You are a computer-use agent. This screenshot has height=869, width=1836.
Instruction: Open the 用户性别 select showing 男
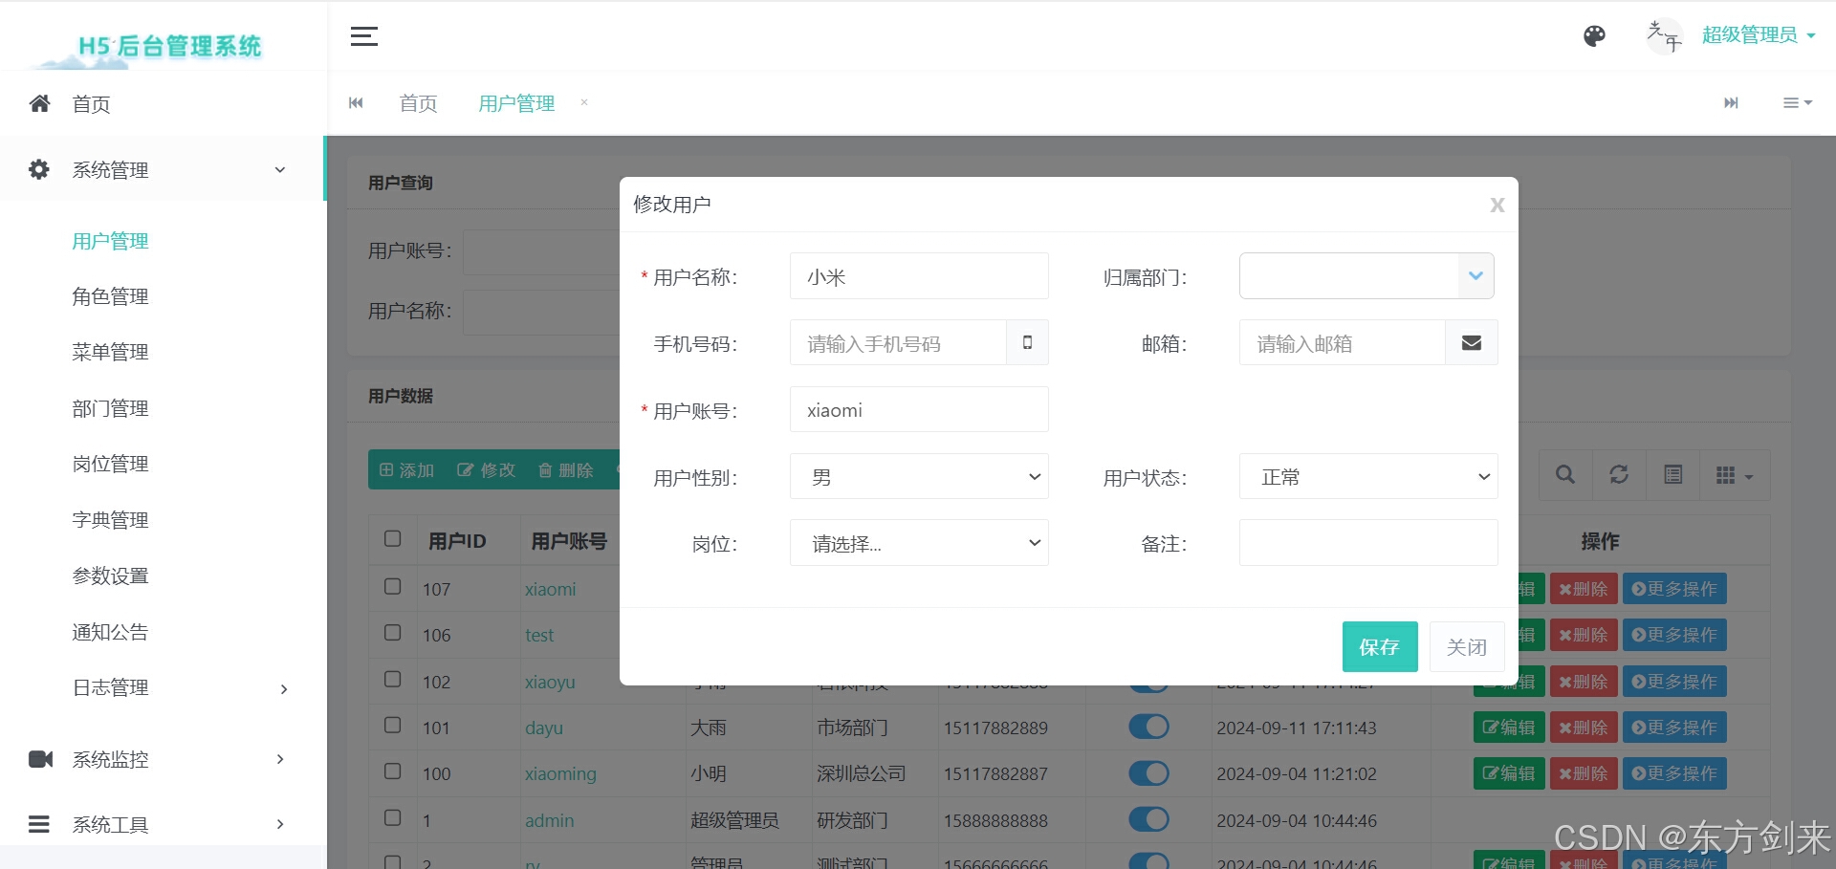point(919,476)
